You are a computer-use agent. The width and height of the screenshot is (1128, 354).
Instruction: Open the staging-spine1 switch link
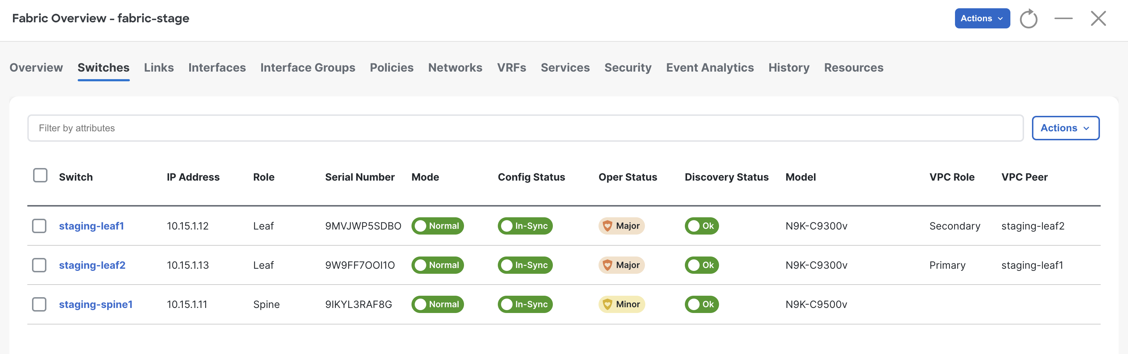(95, 304)
